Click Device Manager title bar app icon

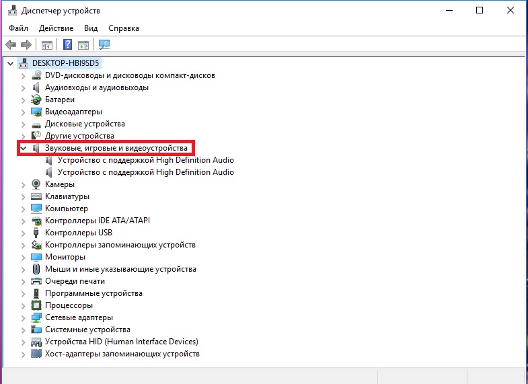[x=13, y=11]
